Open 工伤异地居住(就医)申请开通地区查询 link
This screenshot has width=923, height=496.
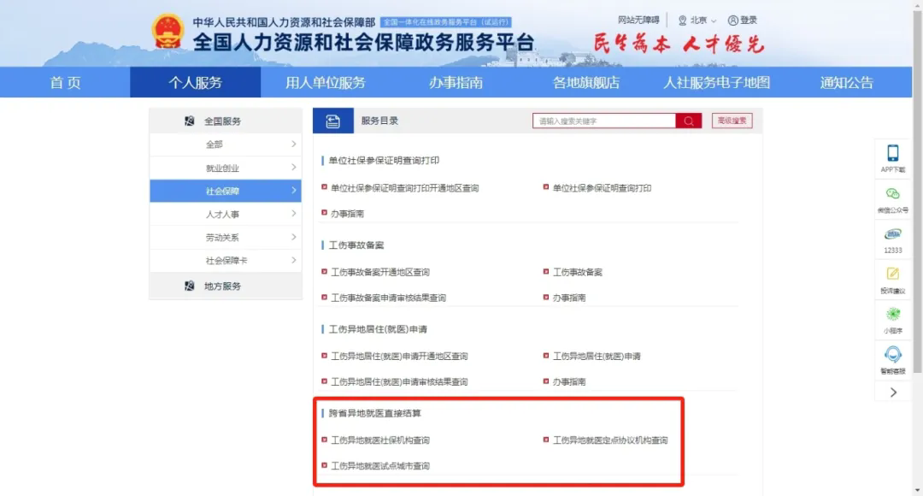click(x=399, y=357)
